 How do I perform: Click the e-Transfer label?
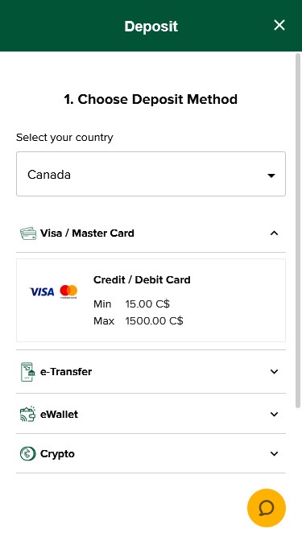pos(66,372)
